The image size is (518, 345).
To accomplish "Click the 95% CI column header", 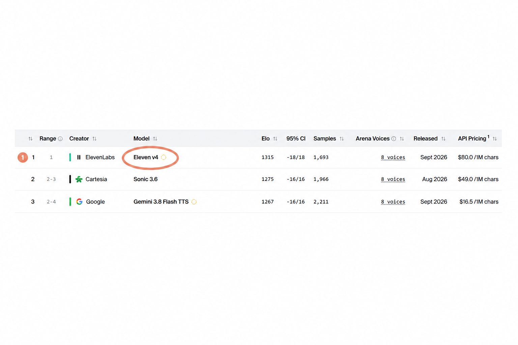I will pyautogui.click(x=296, y=139).
